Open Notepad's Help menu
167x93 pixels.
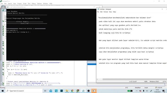pos(114,12)
